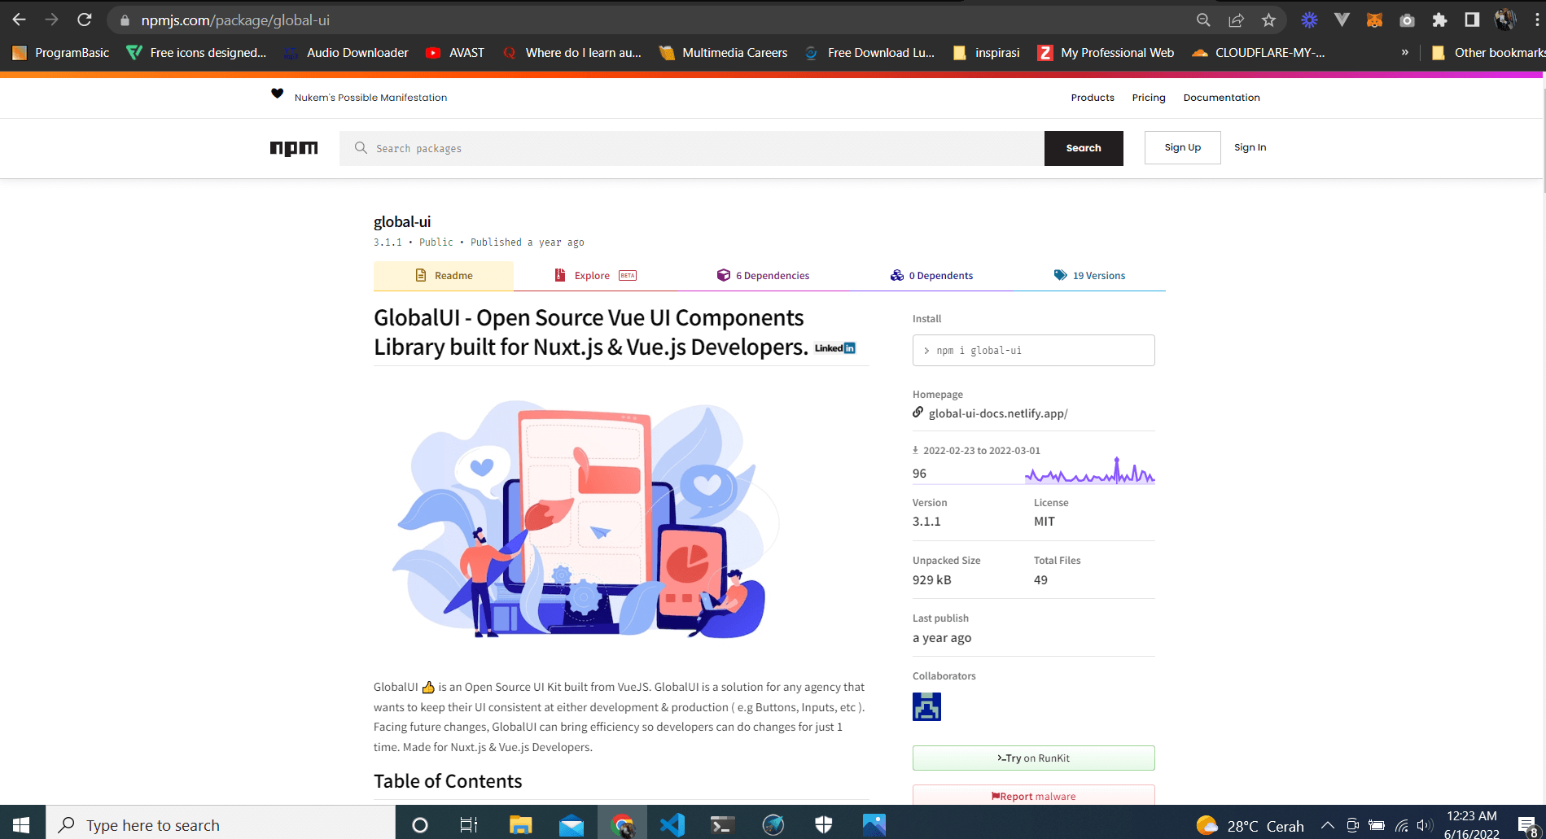1546x839 pixels.
Task: Click into the Search packages field
Action: pyautogui.click(x=692, y=148)
